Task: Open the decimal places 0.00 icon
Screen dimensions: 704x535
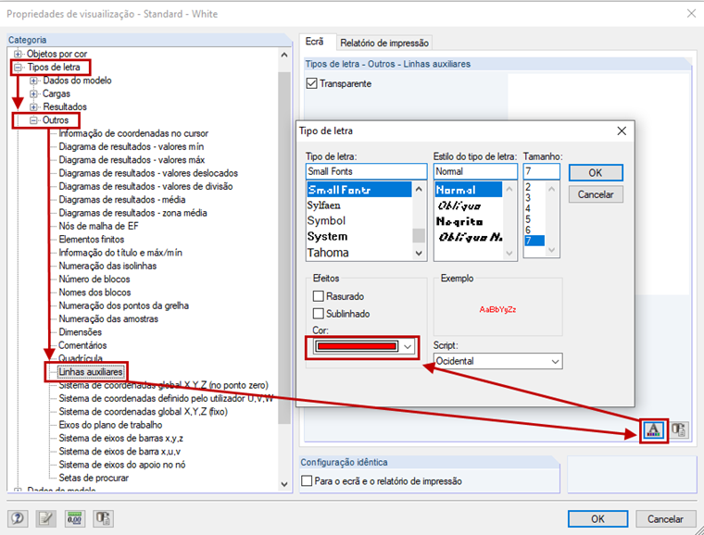Action: click(x=74, y=519)
